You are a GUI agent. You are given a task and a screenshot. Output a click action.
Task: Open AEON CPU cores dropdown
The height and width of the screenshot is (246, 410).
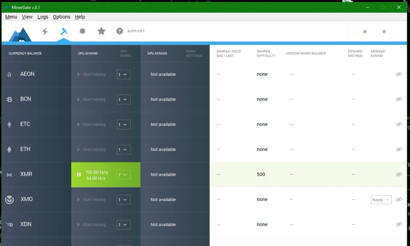[123, 74]
